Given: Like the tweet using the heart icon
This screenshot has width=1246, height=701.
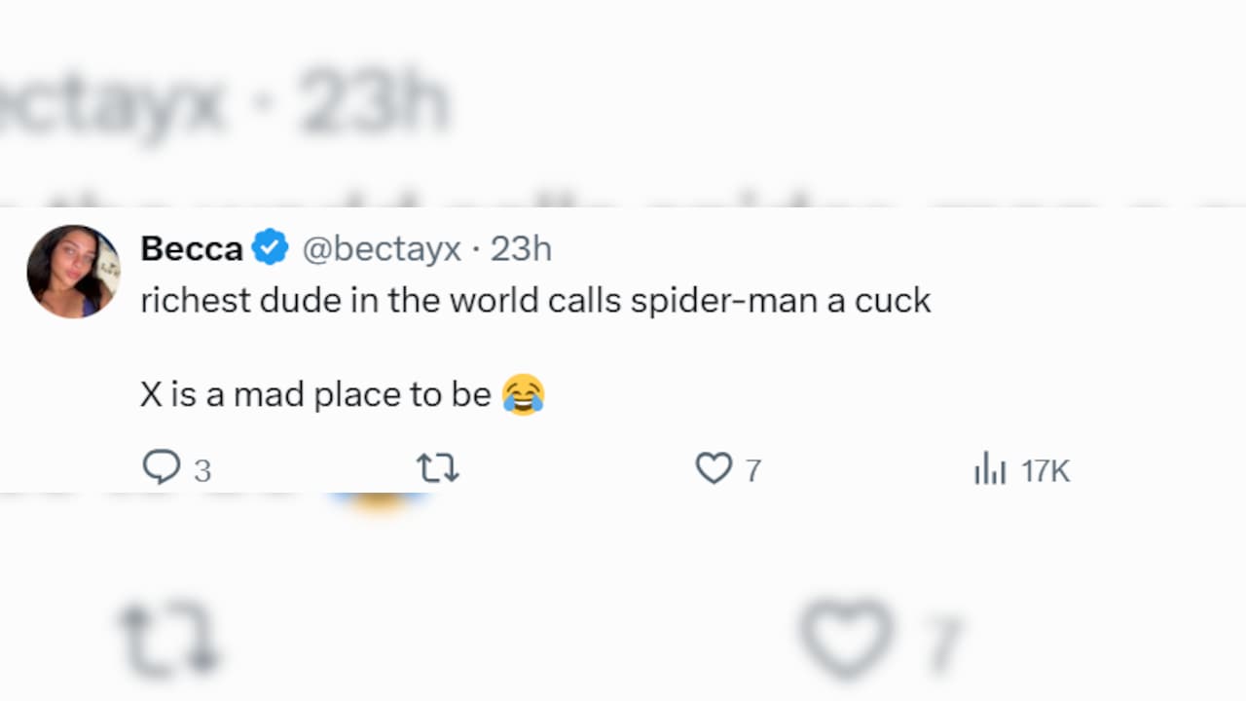Looking at the screenshot, I should click(714, 469).
